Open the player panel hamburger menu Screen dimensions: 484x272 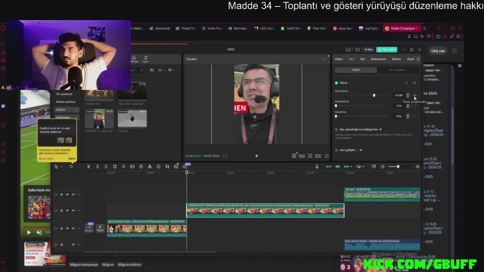tap(324, 59)
